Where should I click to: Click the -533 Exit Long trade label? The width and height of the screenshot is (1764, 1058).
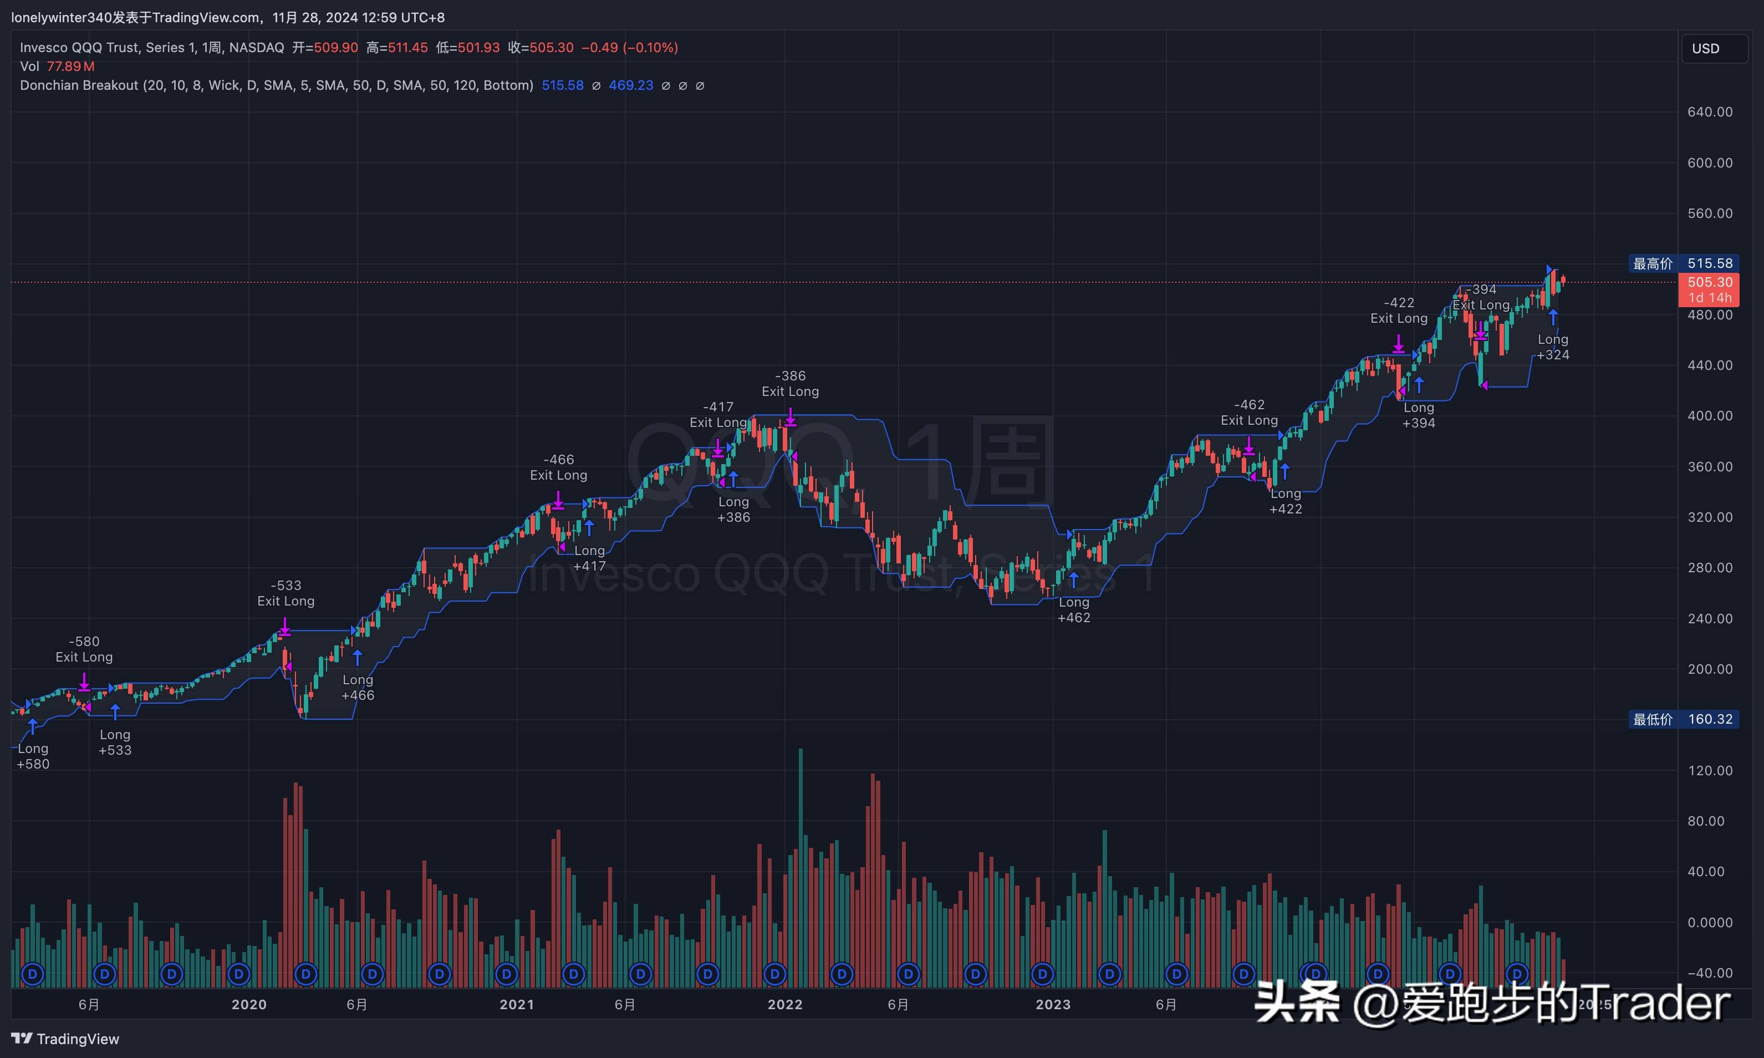coord(286,593)
